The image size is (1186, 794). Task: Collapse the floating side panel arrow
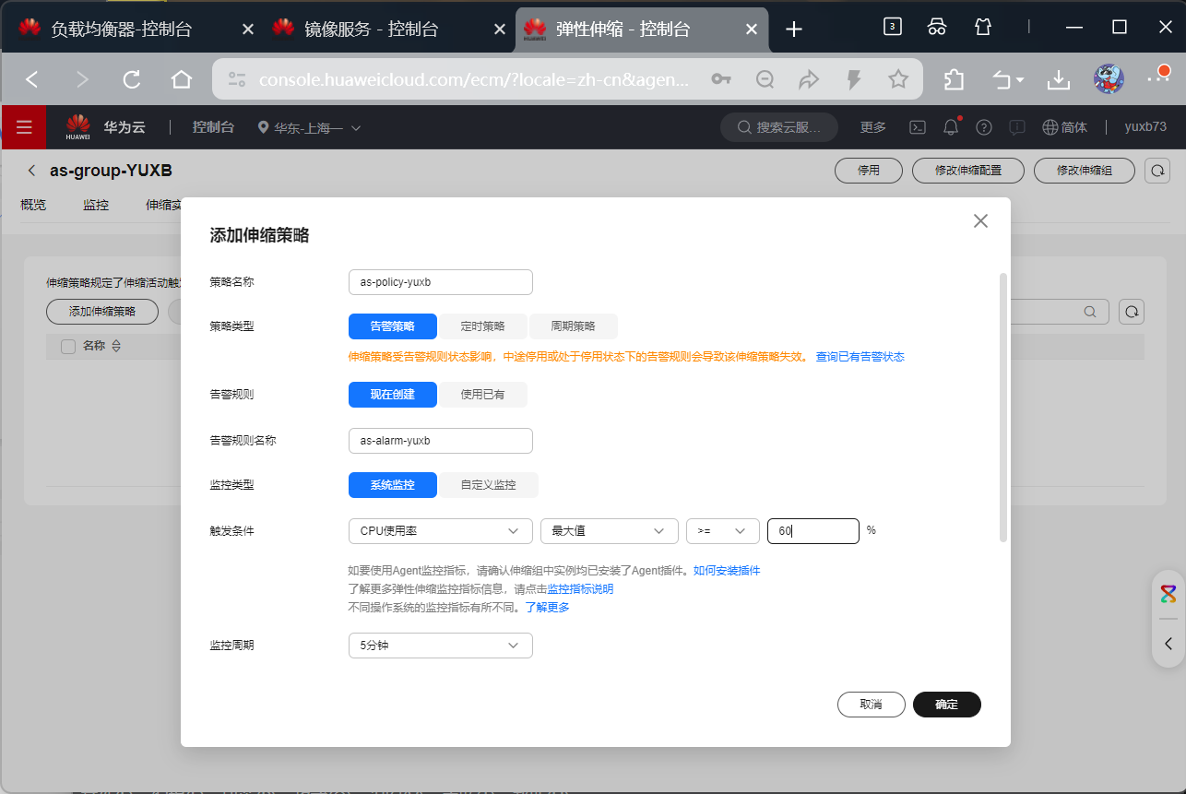(x=1168, y=644)
